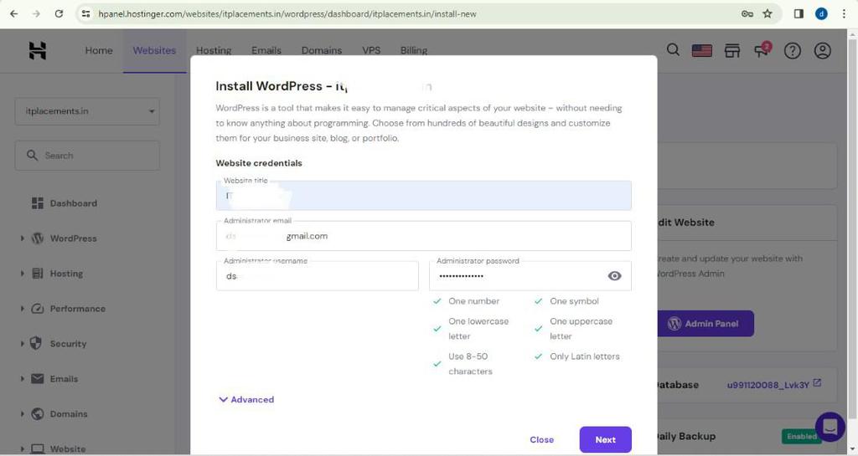Expand the Advanced options

246,400
